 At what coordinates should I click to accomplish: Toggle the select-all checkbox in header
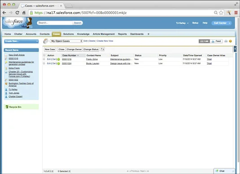point(44,55)
